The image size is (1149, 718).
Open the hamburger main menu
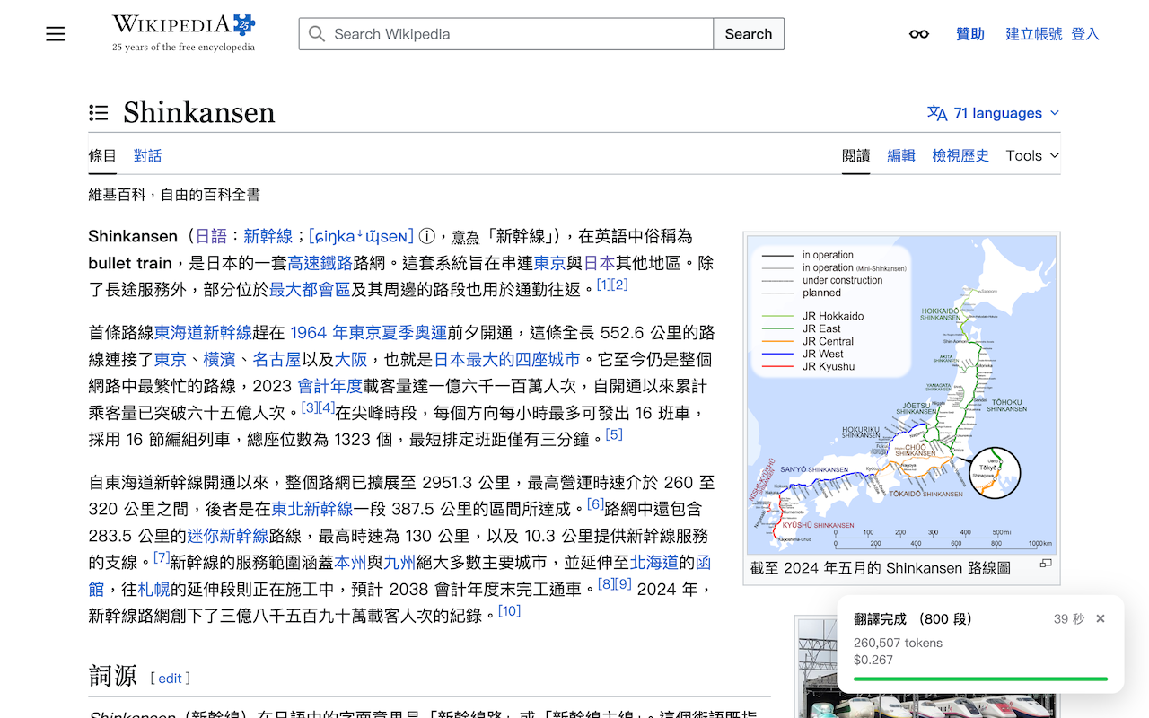point(56,34)
